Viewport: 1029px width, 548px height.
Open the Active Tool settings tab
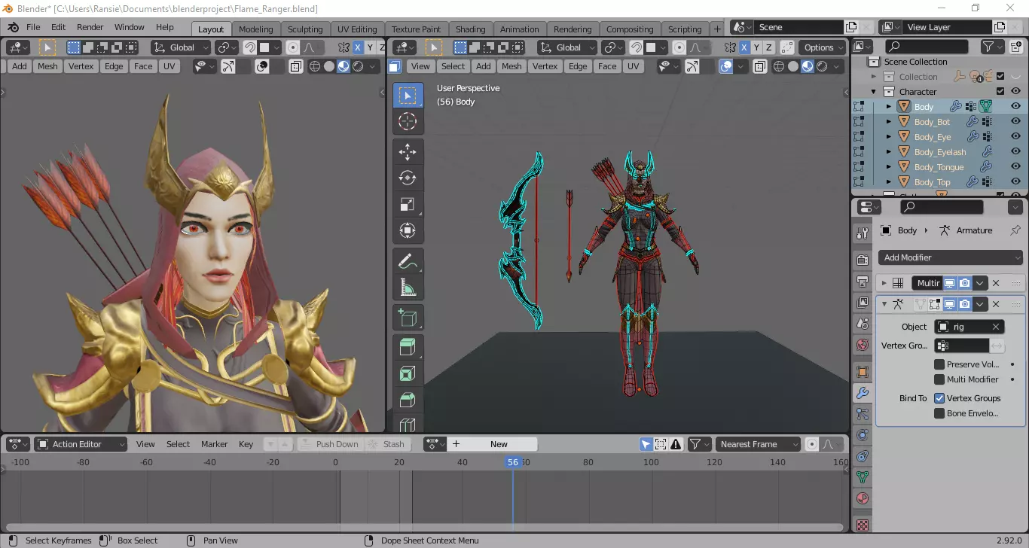point(863,234)
